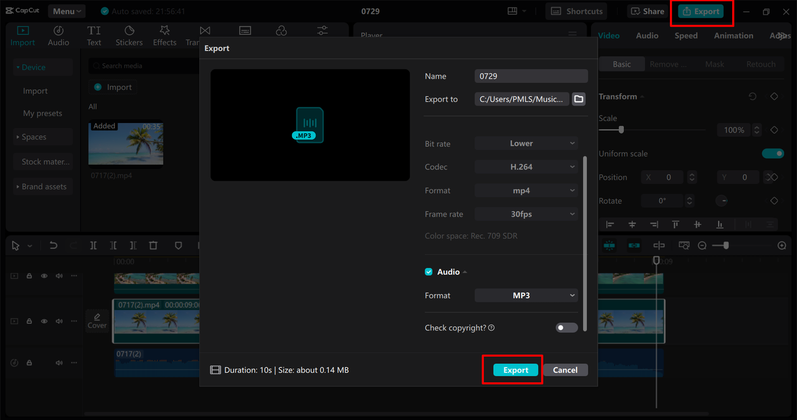Delete the selected clip with trash icon
The height and width of the screenshot is (420, 797).
pos(153,245)
